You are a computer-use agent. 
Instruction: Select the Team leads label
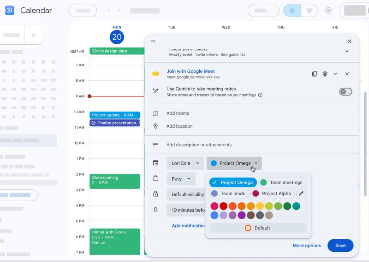pos(229,193)
